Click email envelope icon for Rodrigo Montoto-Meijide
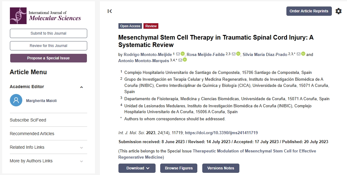The height and width of the screenshot is (175, 347). click(178, 54)
